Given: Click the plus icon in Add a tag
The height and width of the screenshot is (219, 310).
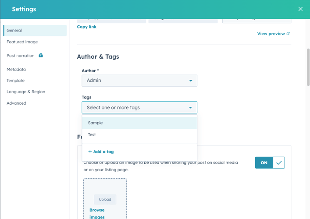Looking at the screenshot, I should pos(90,152).
